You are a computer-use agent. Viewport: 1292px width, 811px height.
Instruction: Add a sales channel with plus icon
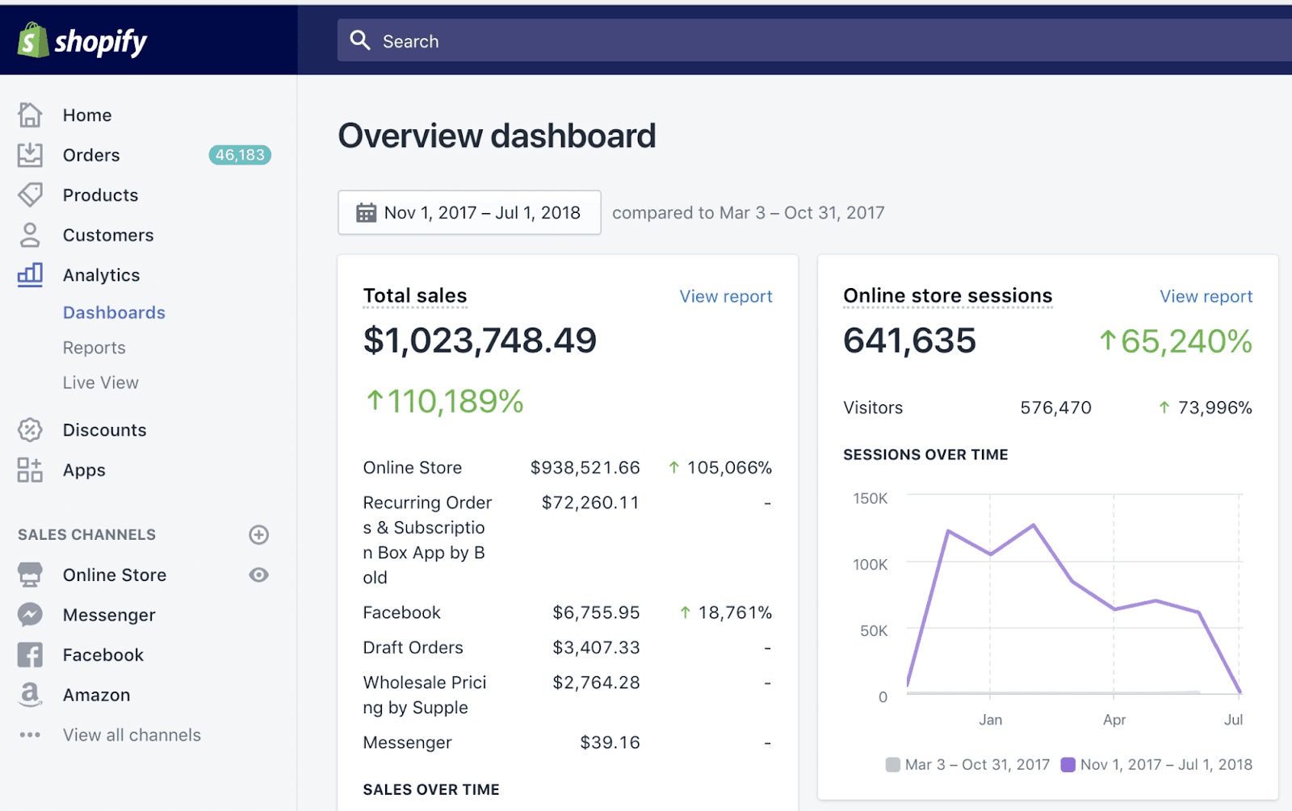[x=258, y=535]
